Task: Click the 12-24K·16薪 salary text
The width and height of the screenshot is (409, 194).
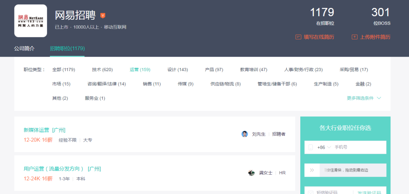Action: click(x=38, y=179)
